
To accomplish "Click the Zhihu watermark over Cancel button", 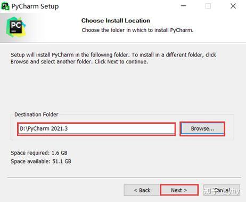I will [222, 191].
